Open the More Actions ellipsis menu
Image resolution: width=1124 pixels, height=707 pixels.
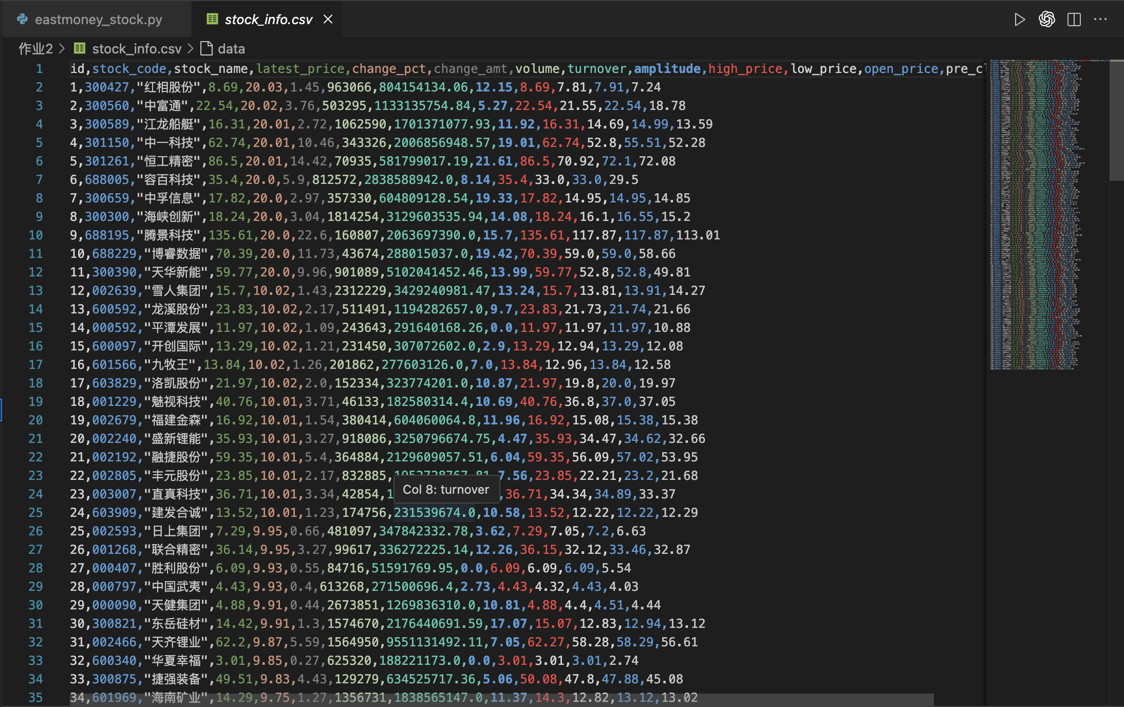pyautogui.click(x=1100, y=20)
